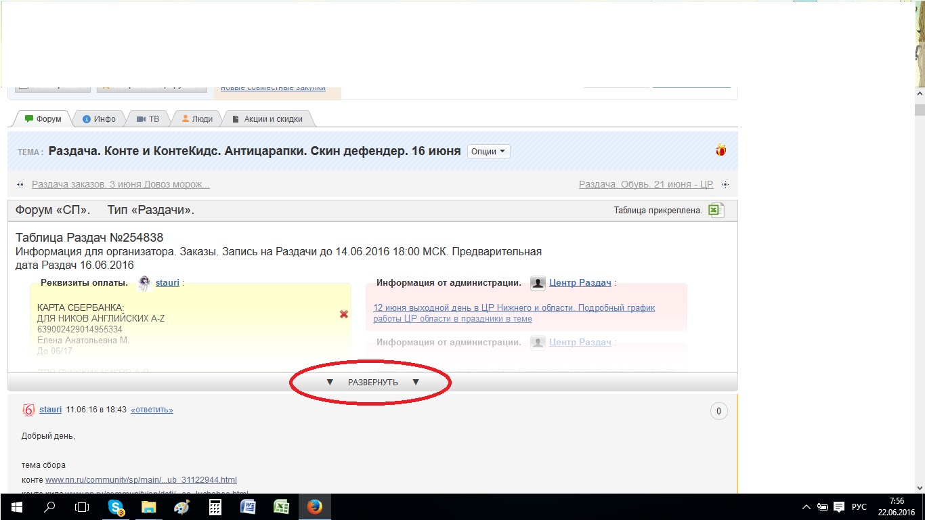Click the page scrollbar thumb
Viewport: 925px width, 520px height.
[x=920, y=111]
